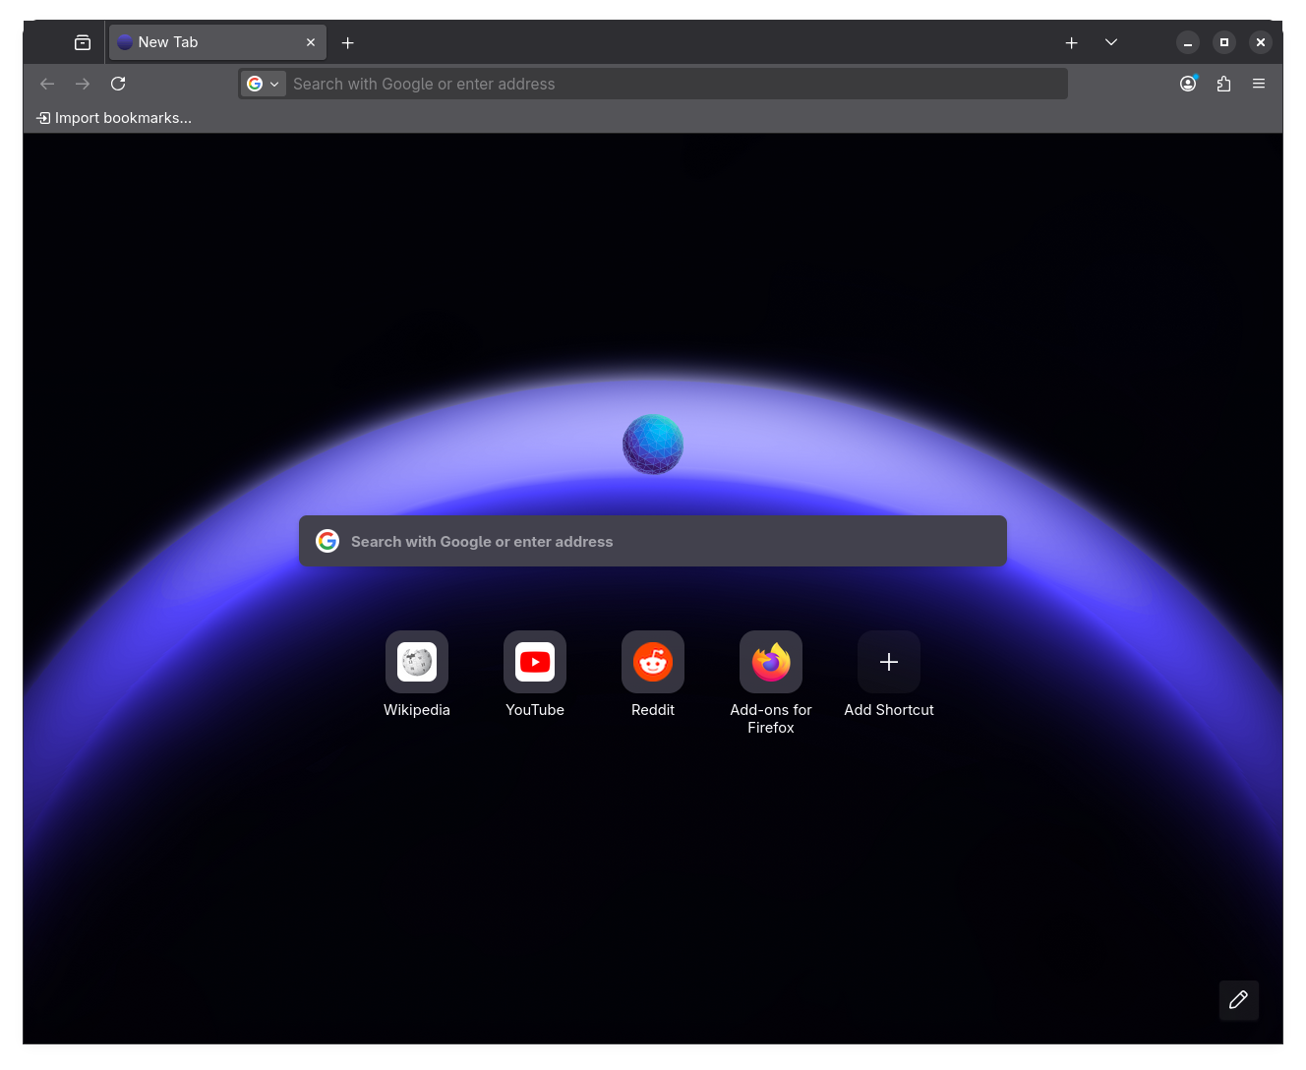Click the plus button next to the tab-list chevron
This screenshot has height=1070, width=1306.
1072,42
